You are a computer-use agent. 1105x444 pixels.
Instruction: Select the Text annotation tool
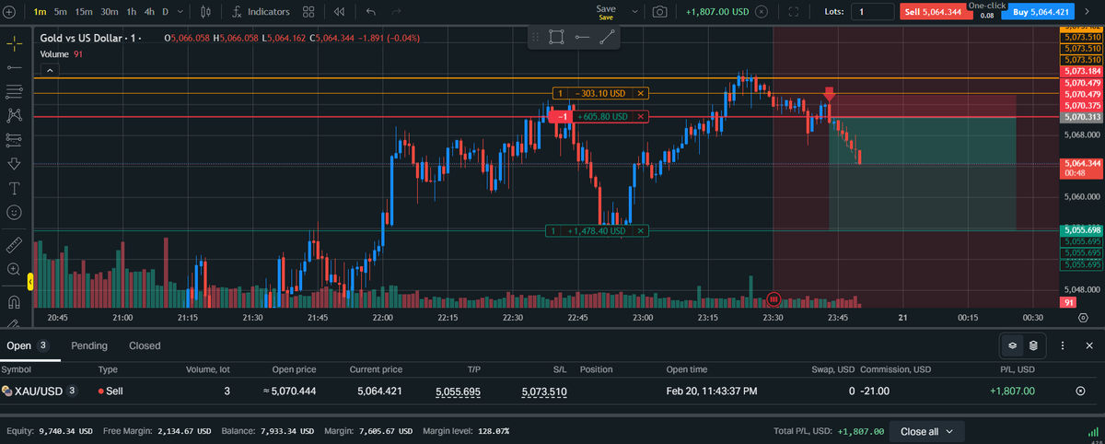coord(14,188)
